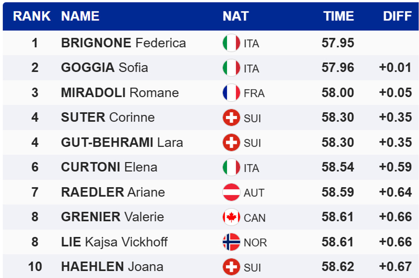
Task: Click the 58.62 time for Haehlen
Action: (338, 267)
